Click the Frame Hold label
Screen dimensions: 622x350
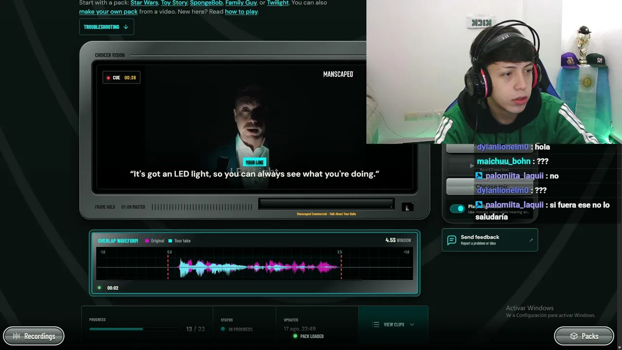pos(105,207)
